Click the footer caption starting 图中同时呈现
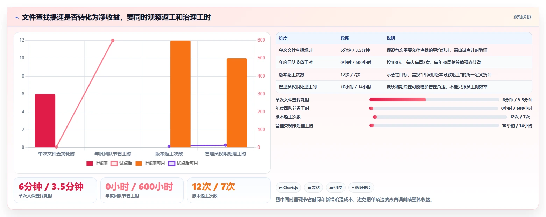 tap(355, 200)
